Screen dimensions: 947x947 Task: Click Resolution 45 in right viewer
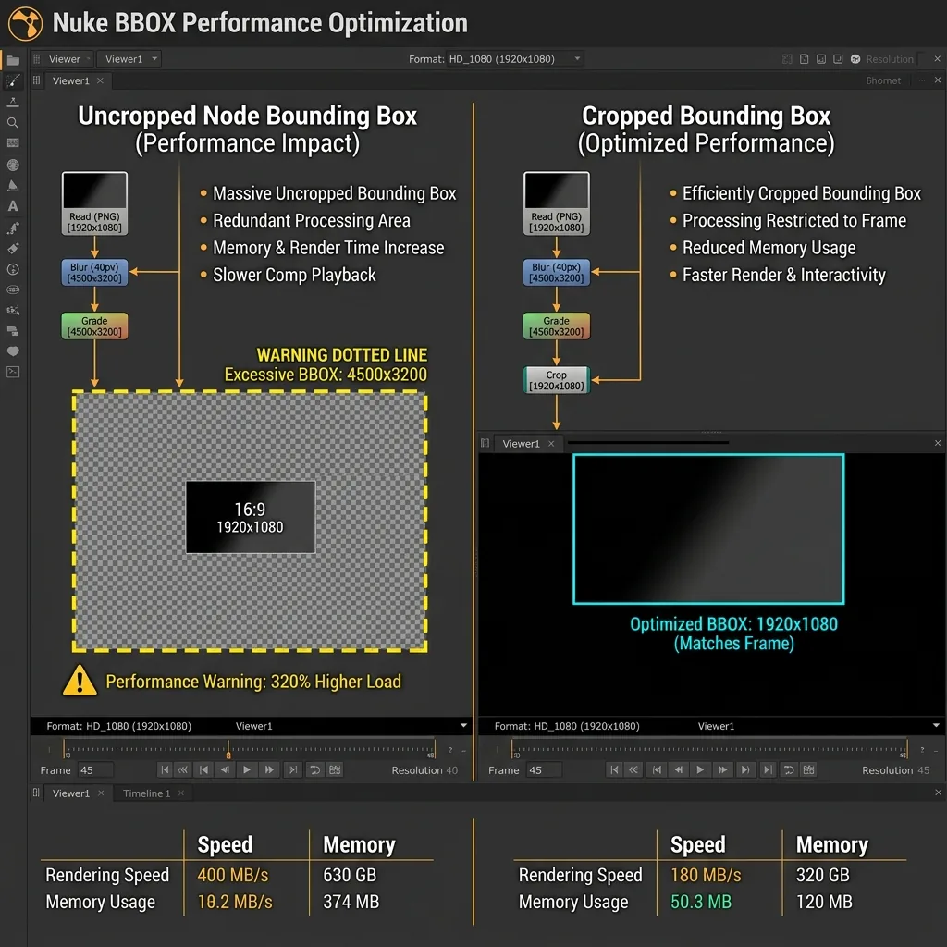pos(895,770)
